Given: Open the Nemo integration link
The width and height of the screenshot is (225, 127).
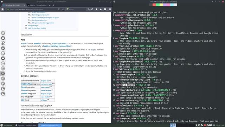Looking at the screenshot, I should (x=24, y=87).
